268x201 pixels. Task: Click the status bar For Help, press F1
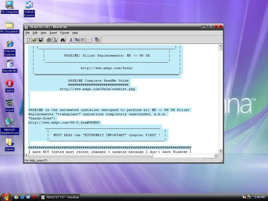(36, 160)
